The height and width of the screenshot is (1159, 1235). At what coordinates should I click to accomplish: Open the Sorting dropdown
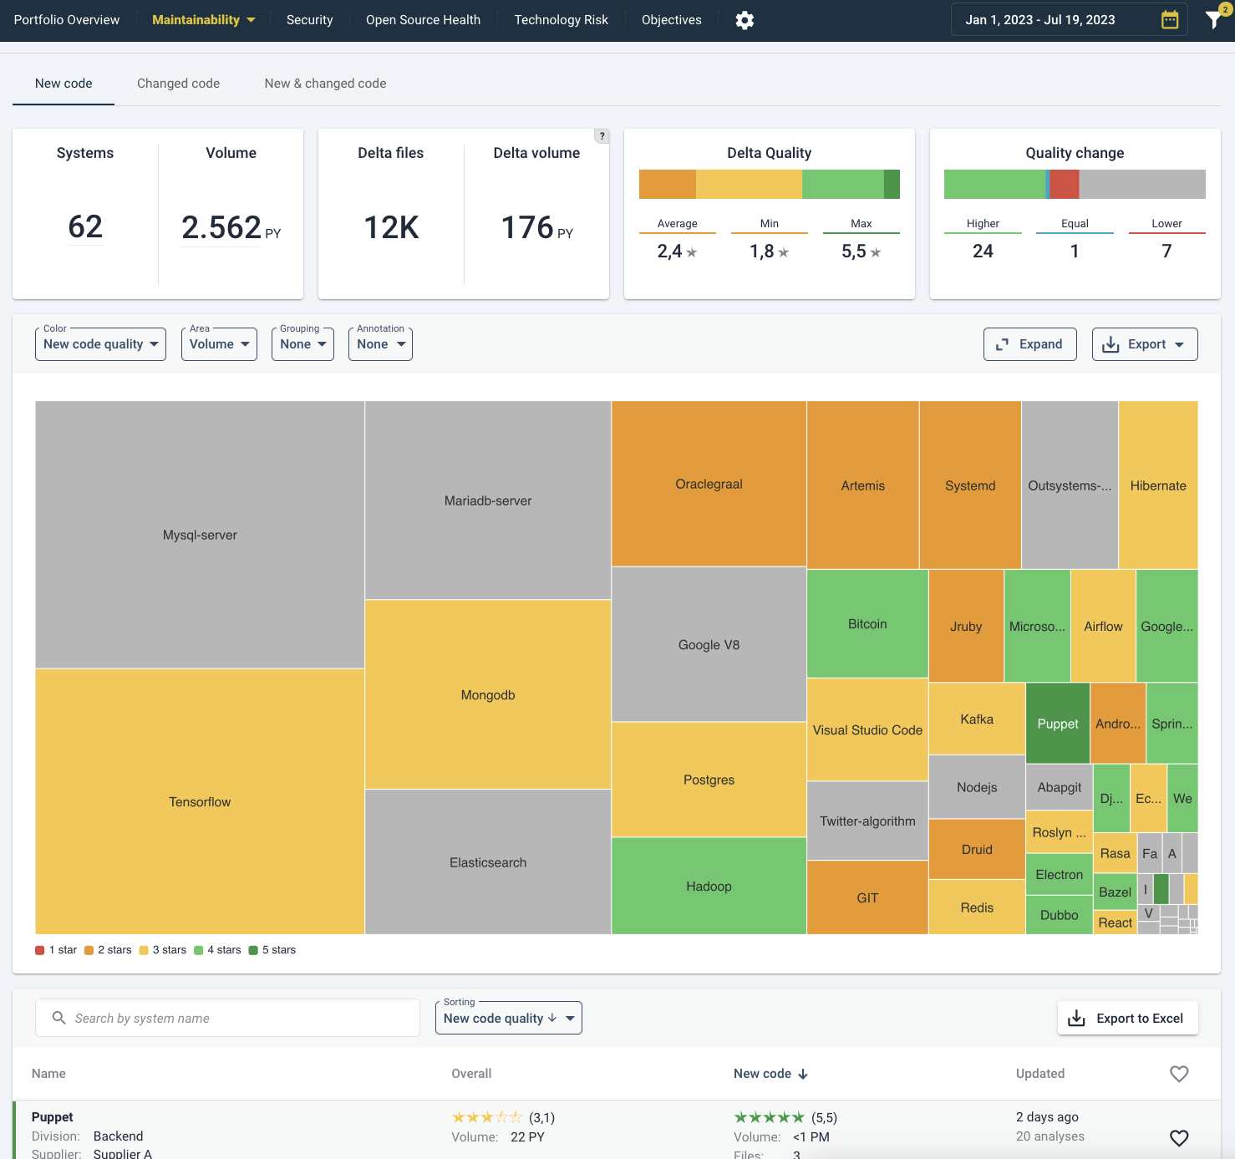pyautogui.click(x=508, y=1018)
